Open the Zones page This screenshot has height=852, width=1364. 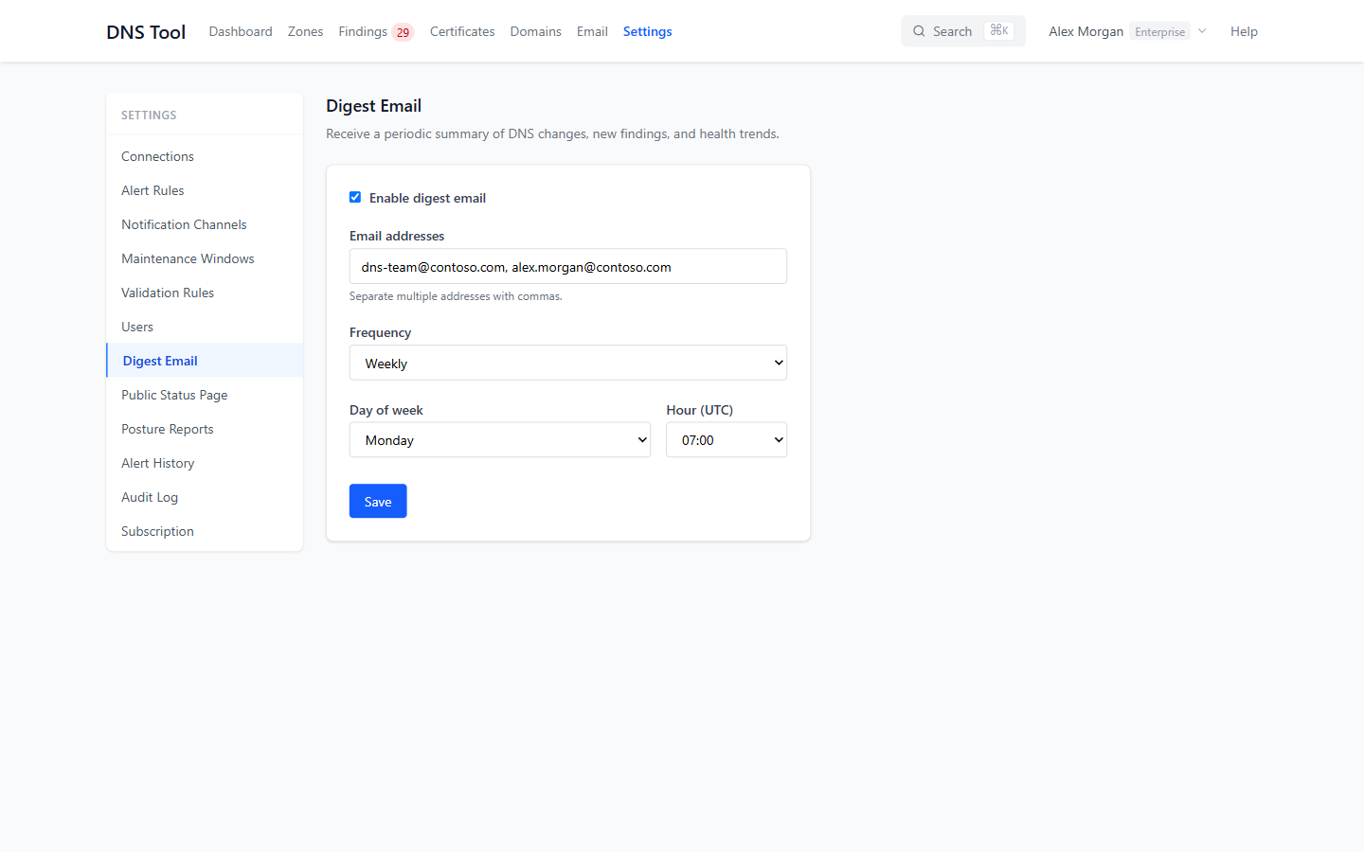[x=305, y=31]
